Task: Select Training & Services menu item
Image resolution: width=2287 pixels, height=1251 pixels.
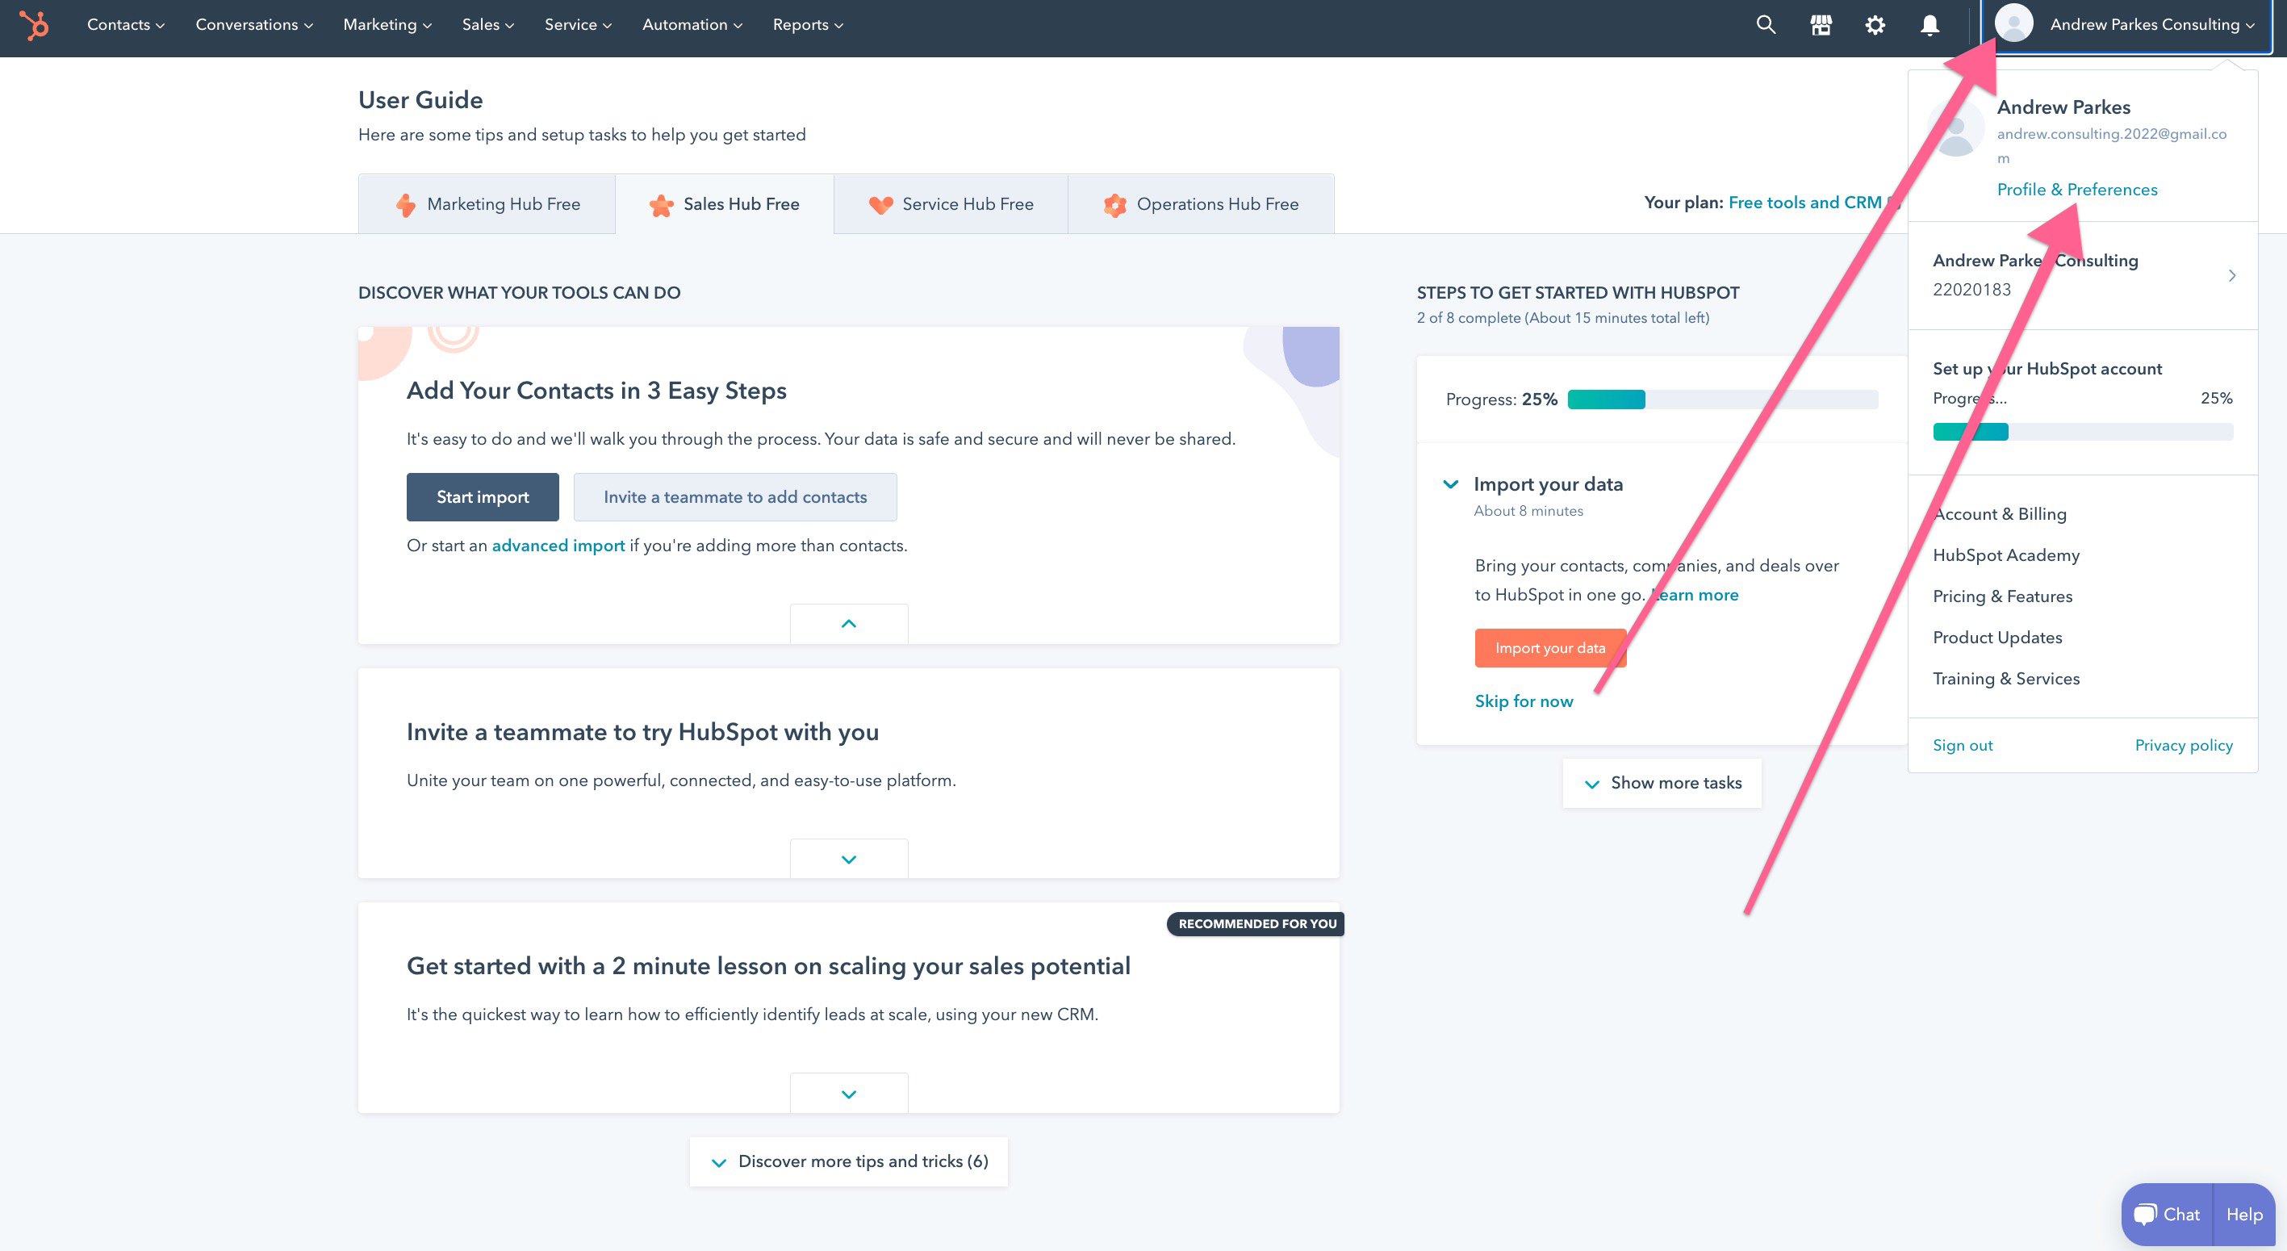Action: pos(2006,678)
